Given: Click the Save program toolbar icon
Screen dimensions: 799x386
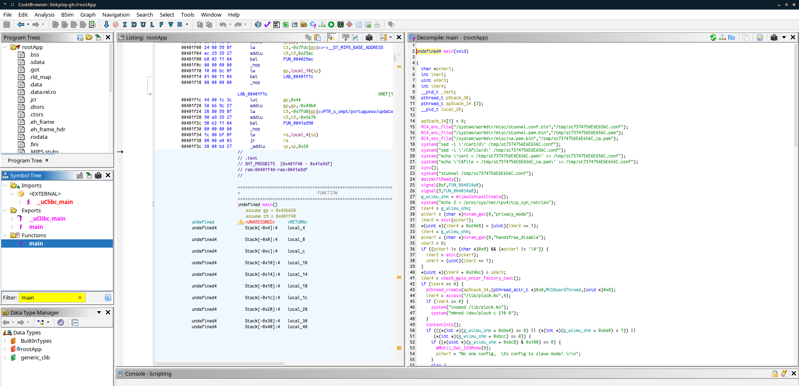Looking at the screenshot, I should pos(7,25).
